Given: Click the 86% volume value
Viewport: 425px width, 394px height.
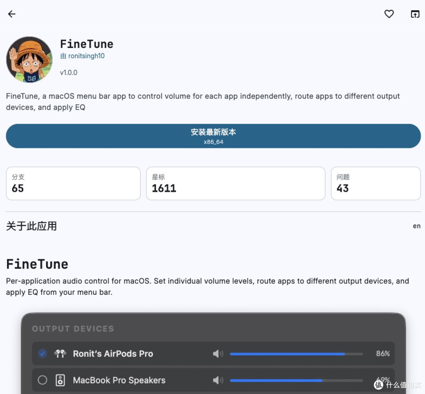Looking at the screenshot, I should [x=383, y=353].
